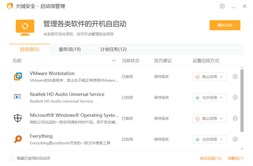This screenshot has height=166, width=253.
Task: Open 允许启用 dropdown for Everything
Action: point(210,139)
